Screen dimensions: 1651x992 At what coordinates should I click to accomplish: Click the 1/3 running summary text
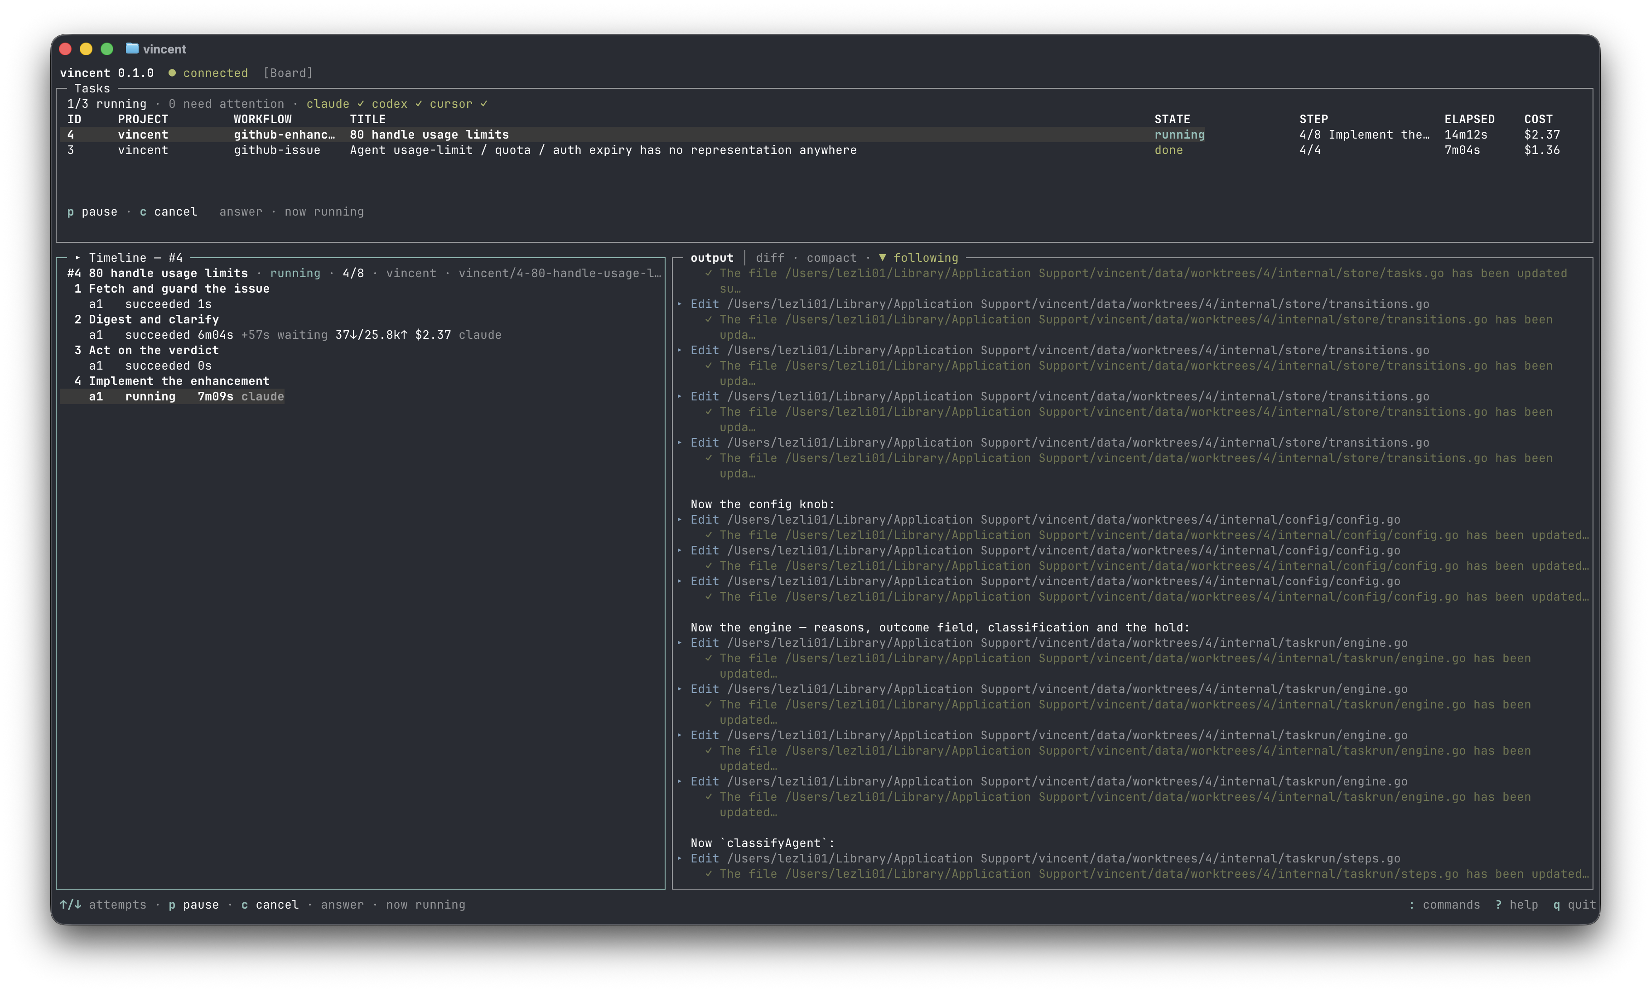107,104
